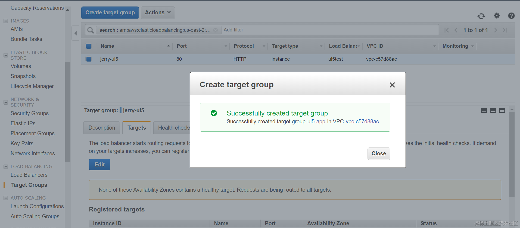Collapse the NETWORK & SECURITY section

[x=5, y=102]
